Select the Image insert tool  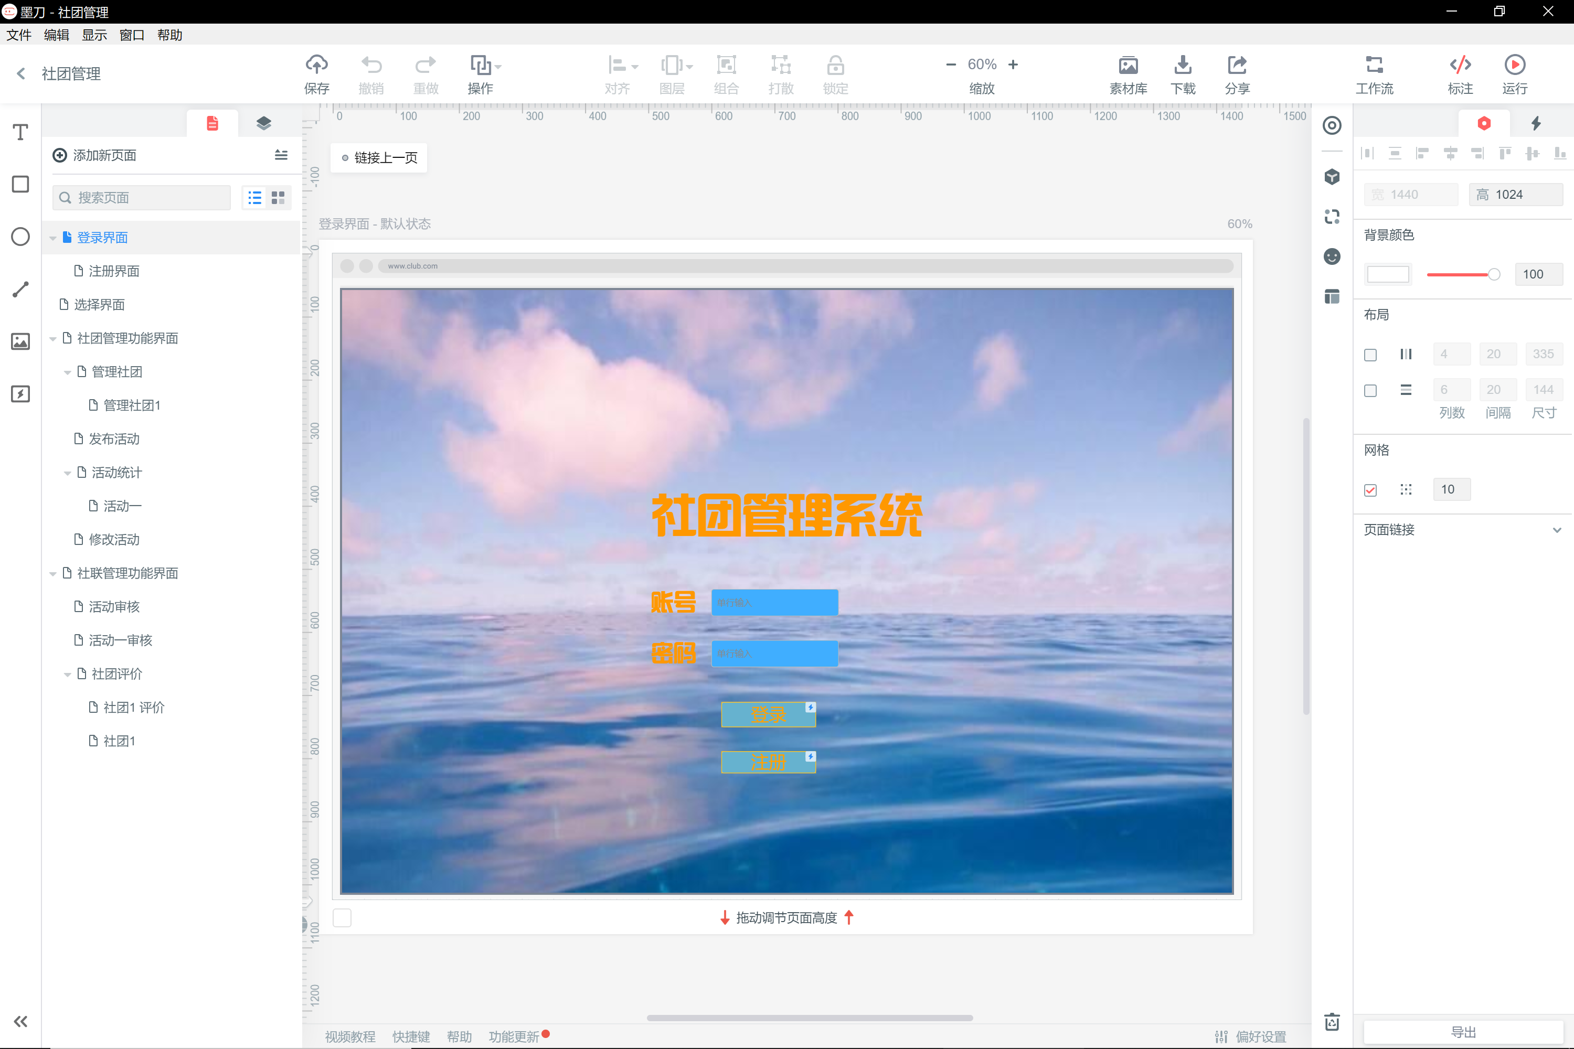pyautogui.click(x=21, y=341)
